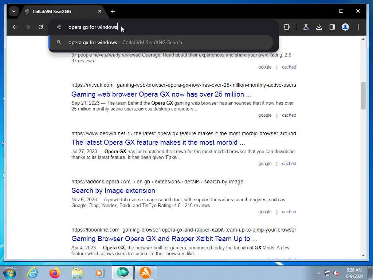Click the https://lbbonline.com URL text
Screen dimensions: 373x280
pos(95,230)
